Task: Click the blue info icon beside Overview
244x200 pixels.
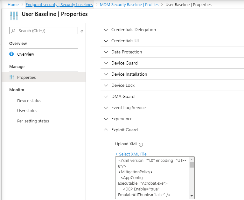Action: [x=11, y=54]
